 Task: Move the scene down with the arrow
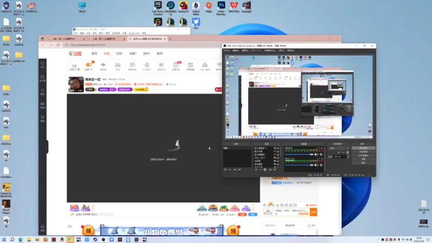[239, 170]
